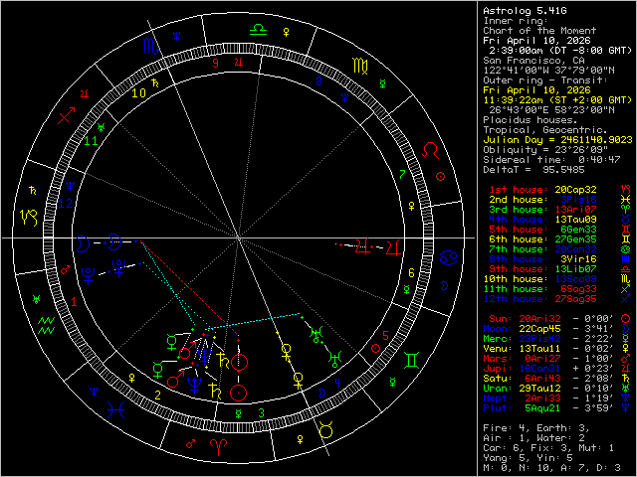Click the Astrolog 5.41G title text
This screenshot has width=637, height=477.
[525, 10]
